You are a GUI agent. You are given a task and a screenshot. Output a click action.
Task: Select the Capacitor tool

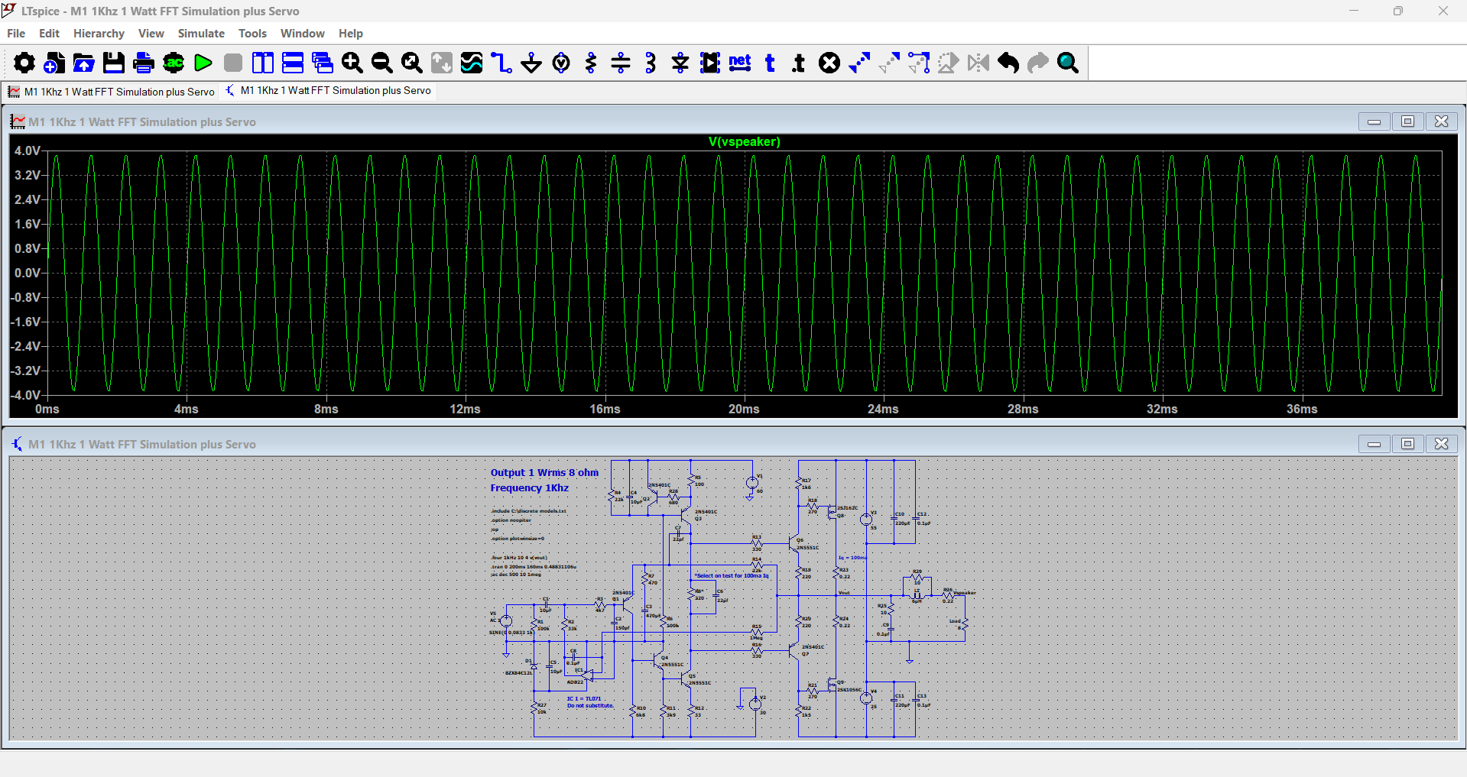click(621, 63)
